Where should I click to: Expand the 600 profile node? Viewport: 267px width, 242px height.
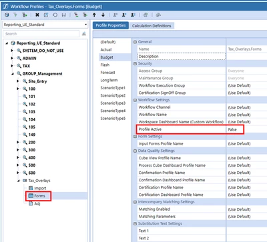coord(18,173)
